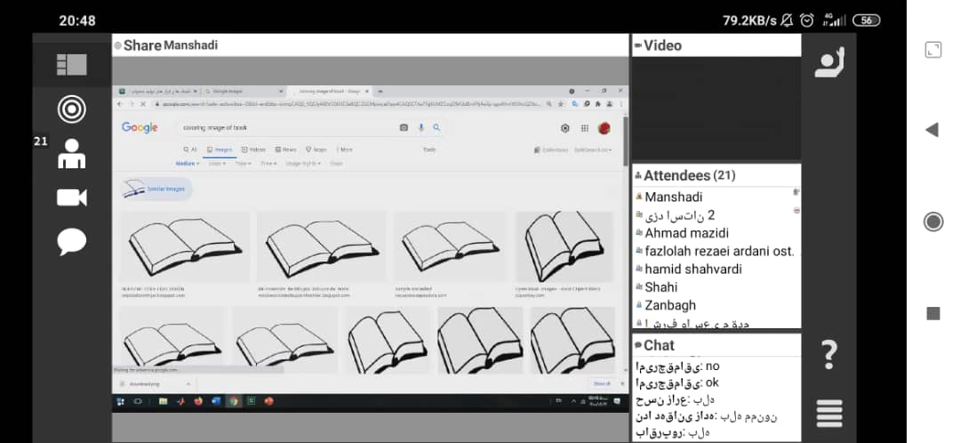Tap the video camera icon in sidebar
The width and height of the screenshot is (960, 443).
click(x=72, y=197)
